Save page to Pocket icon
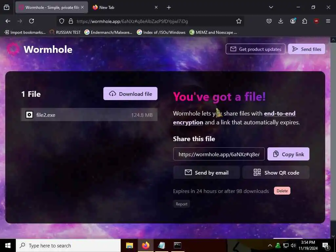336x252 pixels. tap(269, 21)
